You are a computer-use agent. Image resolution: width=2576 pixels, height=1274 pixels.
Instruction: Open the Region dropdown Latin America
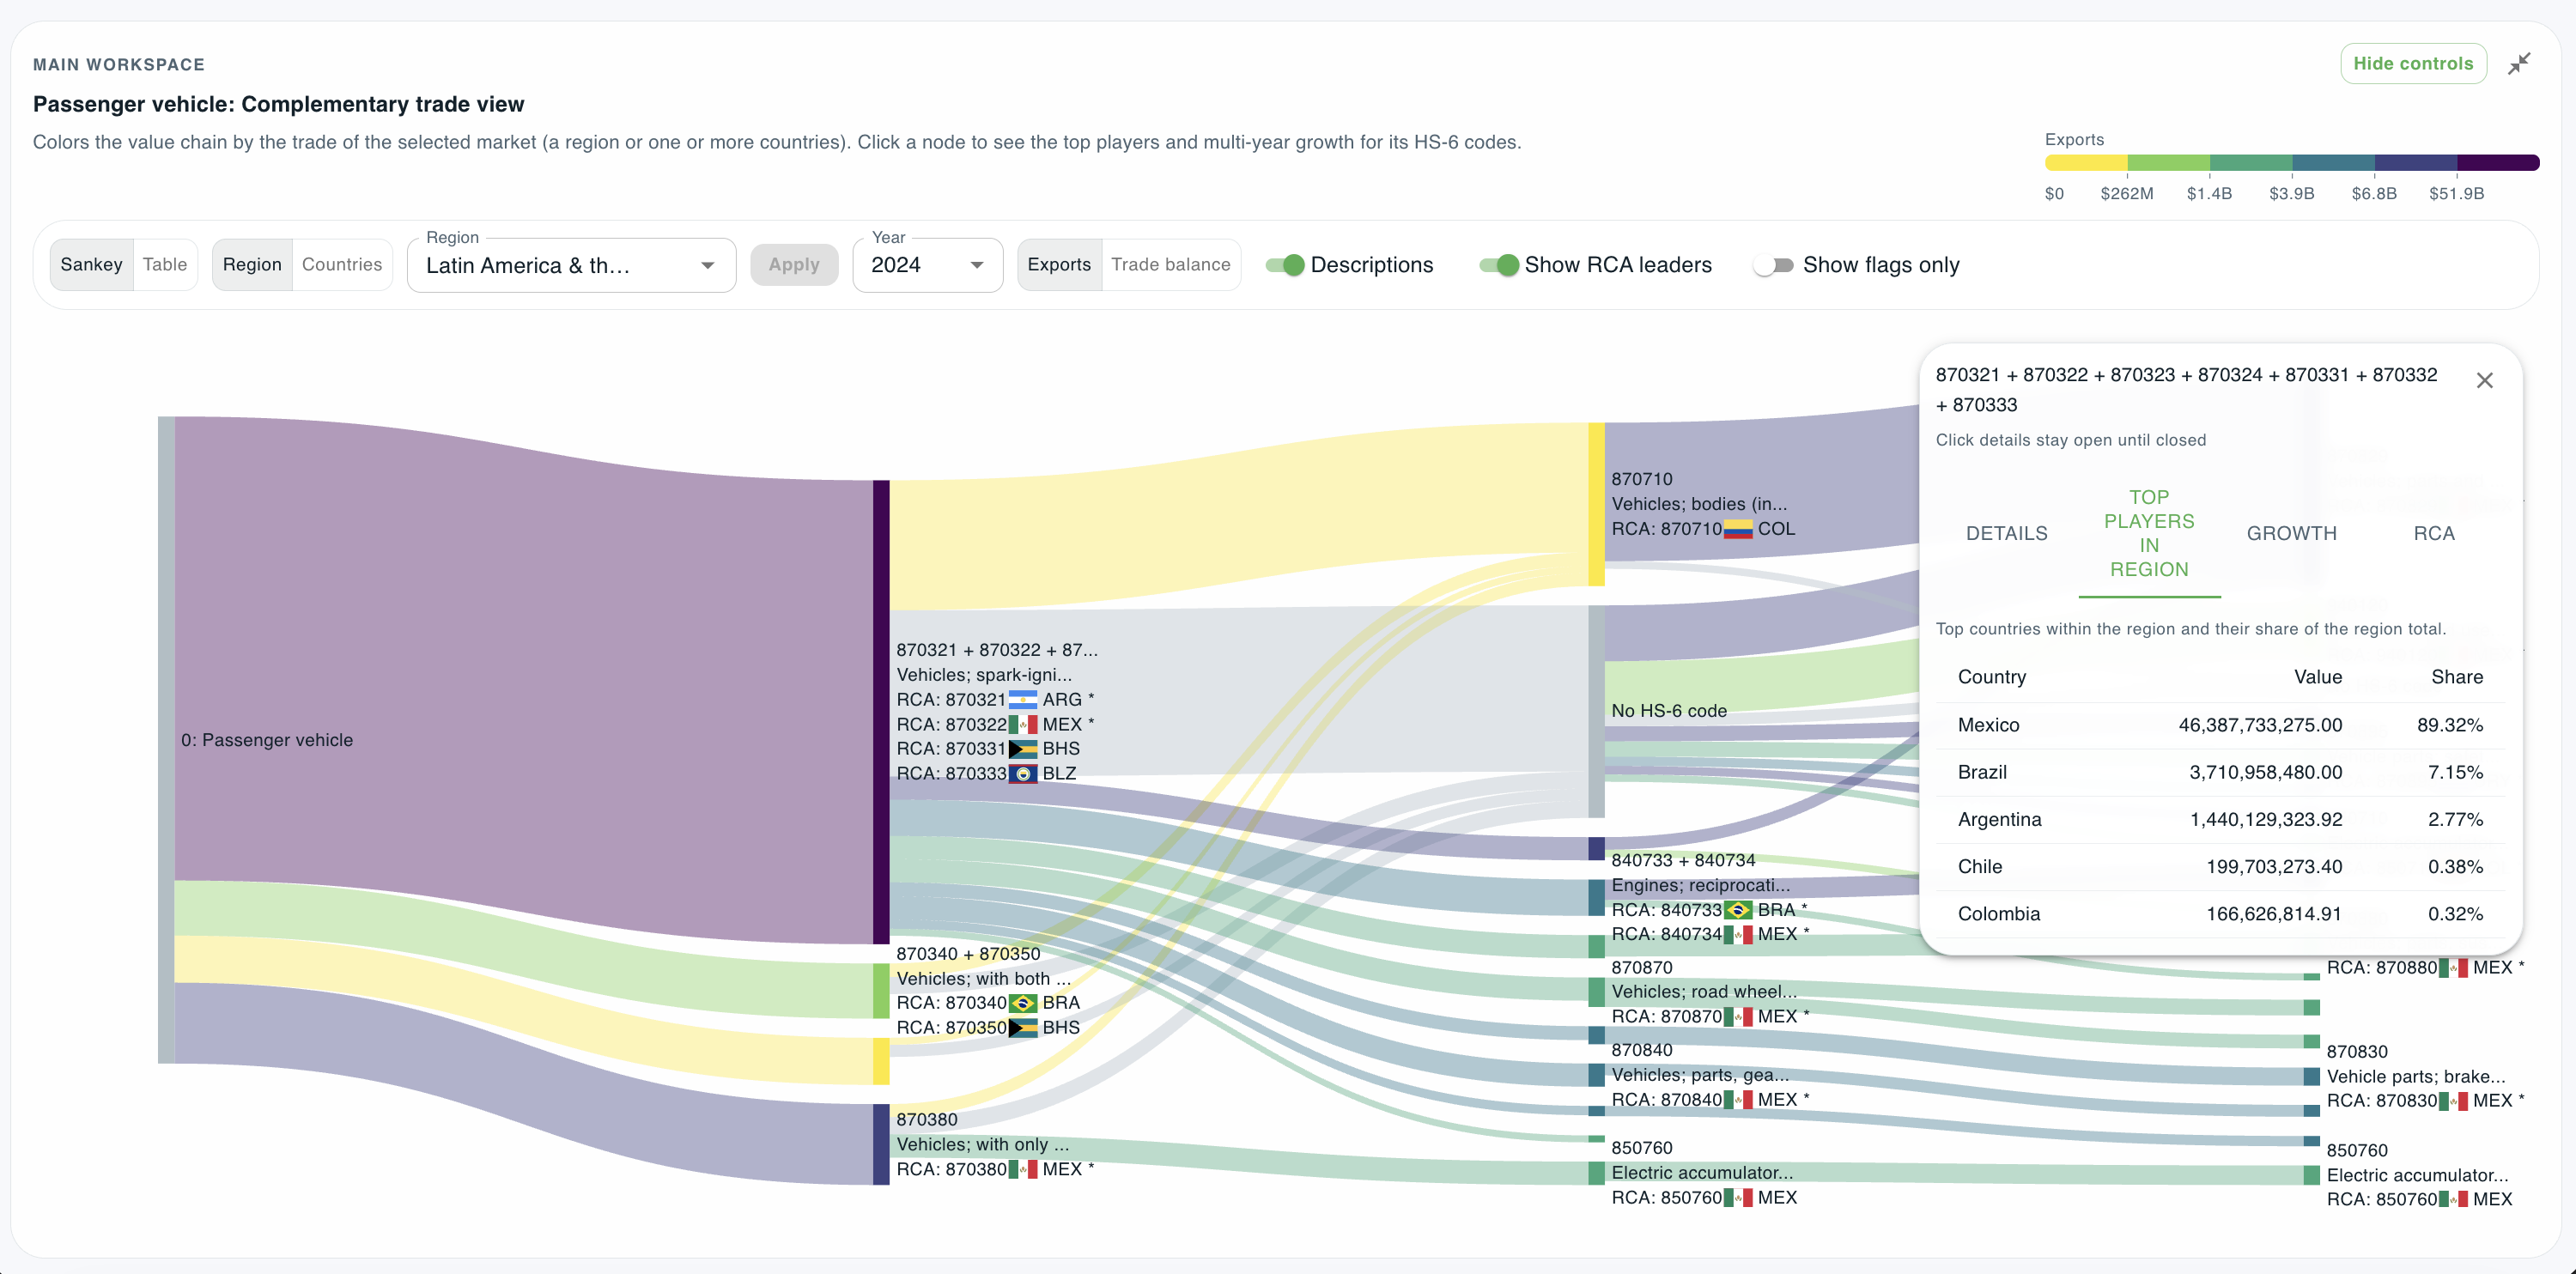pyautogui.click(x=571, y=265)
